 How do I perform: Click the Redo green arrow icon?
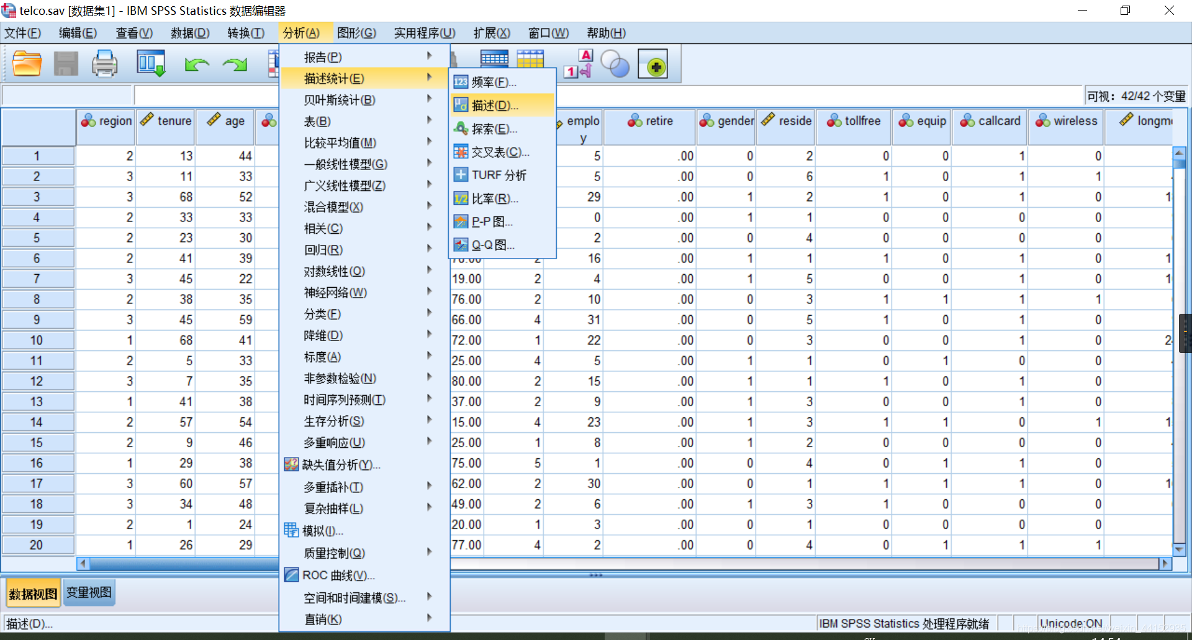[235, 64]
